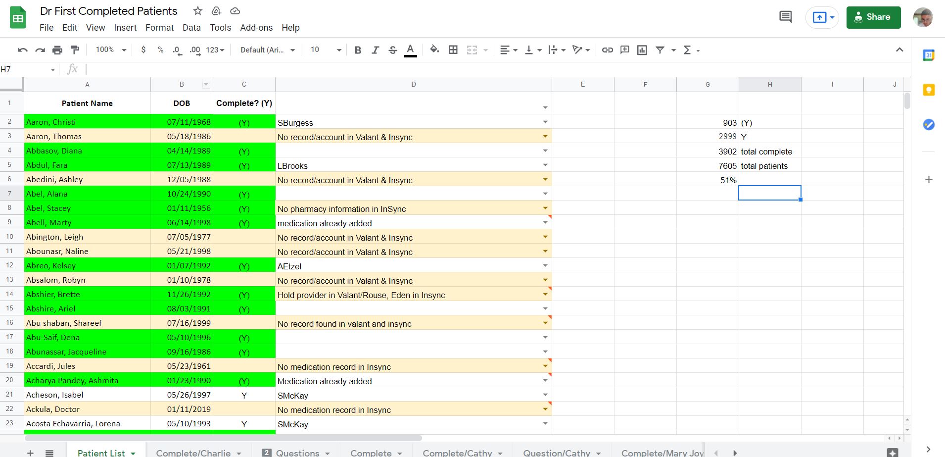
Task: Open the zoom level dropdown
Action: click(111, 50)
